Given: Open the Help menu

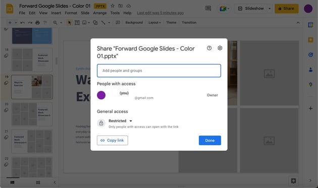Looking at the screenshot, I should click(127, 13).
